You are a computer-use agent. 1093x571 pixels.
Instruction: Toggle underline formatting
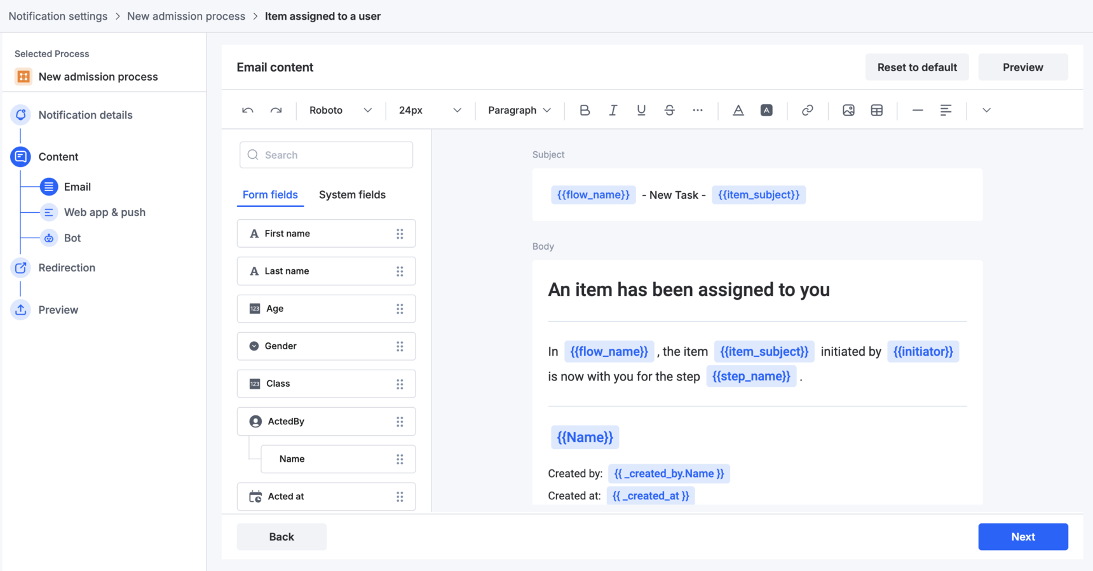coord(641,111)
